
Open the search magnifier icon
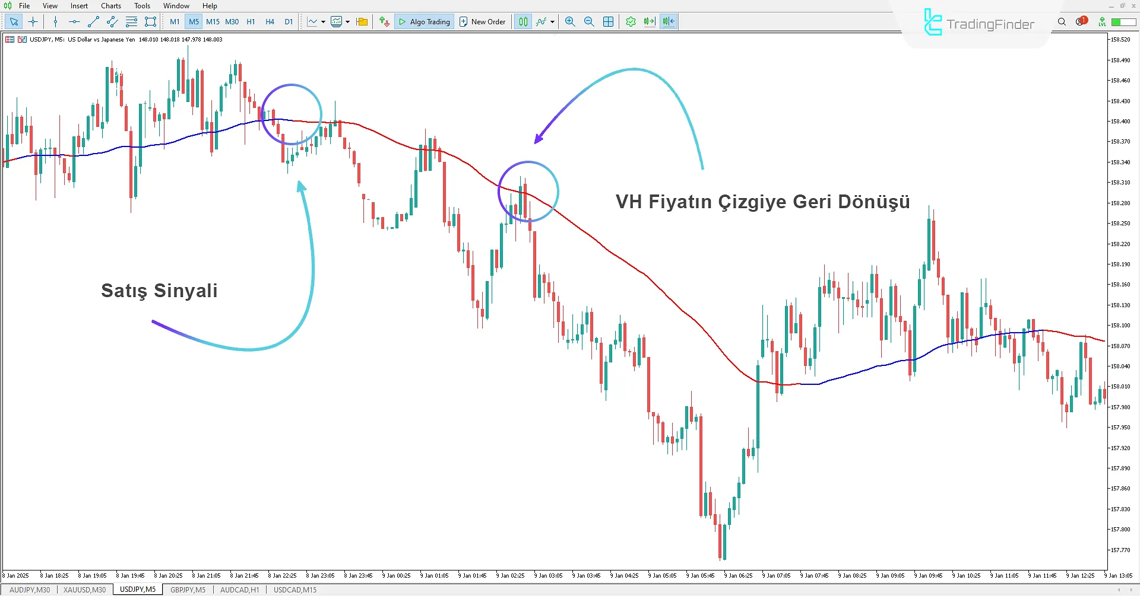pos(1062,22)
